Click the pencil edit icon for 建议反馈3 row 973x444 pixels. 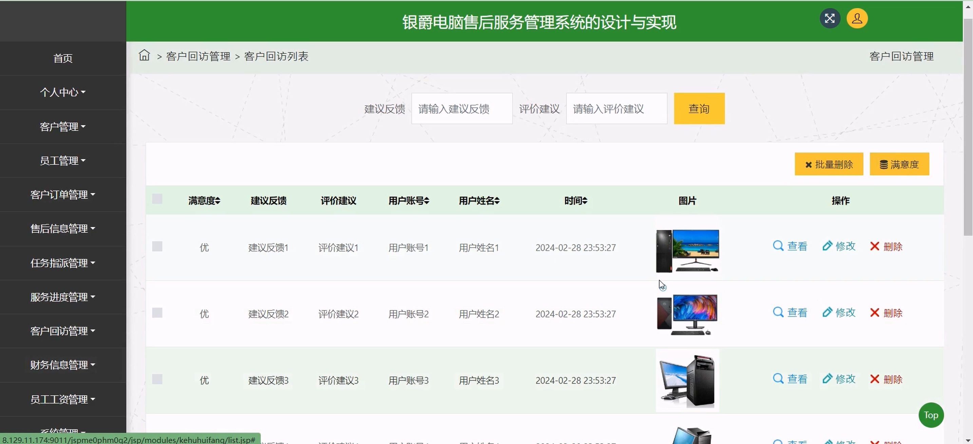click(827, 379)
